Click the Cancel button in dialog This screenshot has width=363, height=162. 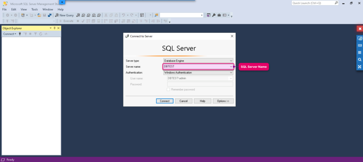click(184, 101)
